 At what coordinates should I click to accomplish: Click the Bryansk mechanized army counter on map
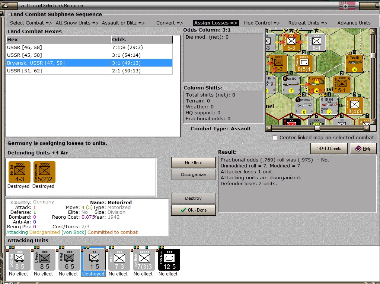tap(279, 63)
